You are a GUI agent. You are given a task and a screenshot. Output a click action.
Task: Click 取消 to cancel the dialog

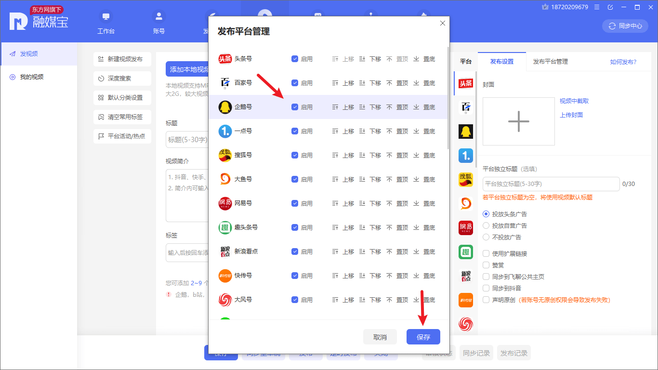[x=380, y=337]
